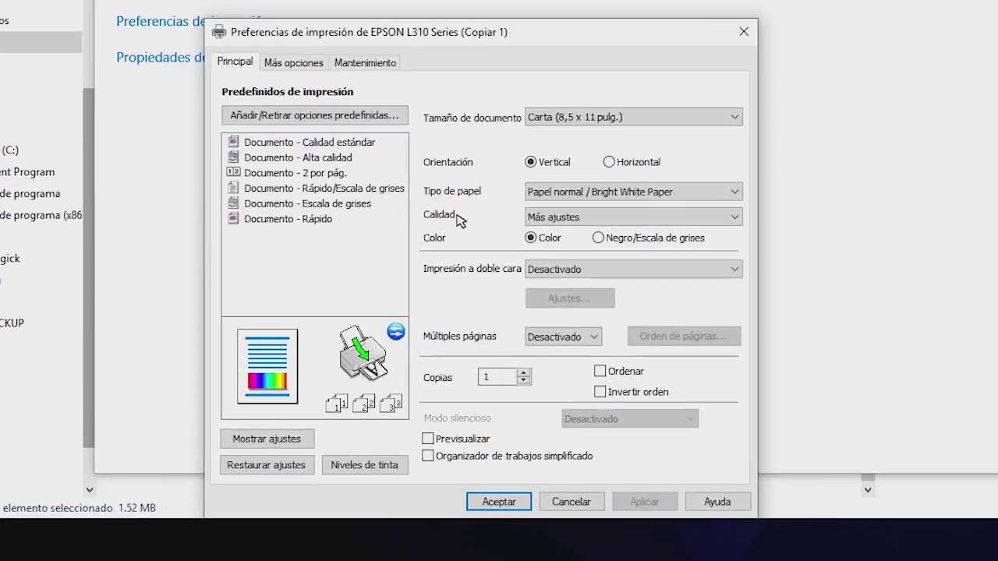
Task: Click the Ayuda button
Action: (x=717, y=502)
